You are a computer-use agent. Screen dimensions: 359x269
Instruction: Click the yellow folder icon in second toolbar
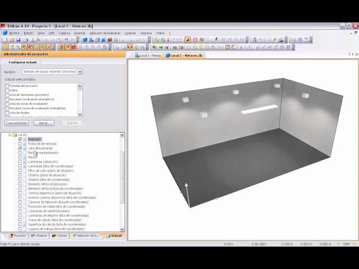[181, 47]
